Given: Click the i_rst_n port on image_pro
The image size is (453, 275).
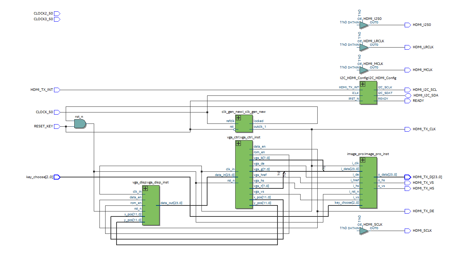Looking at the screenshot, I should click(354, 192).
